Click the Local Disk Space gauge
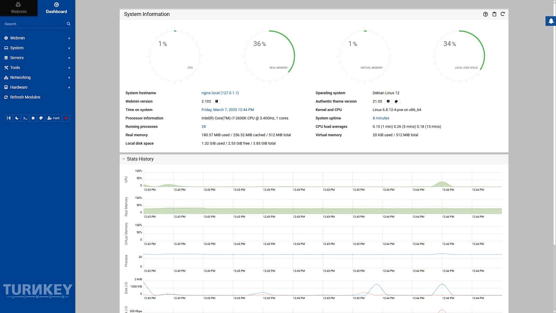 (x=460, y=56)
